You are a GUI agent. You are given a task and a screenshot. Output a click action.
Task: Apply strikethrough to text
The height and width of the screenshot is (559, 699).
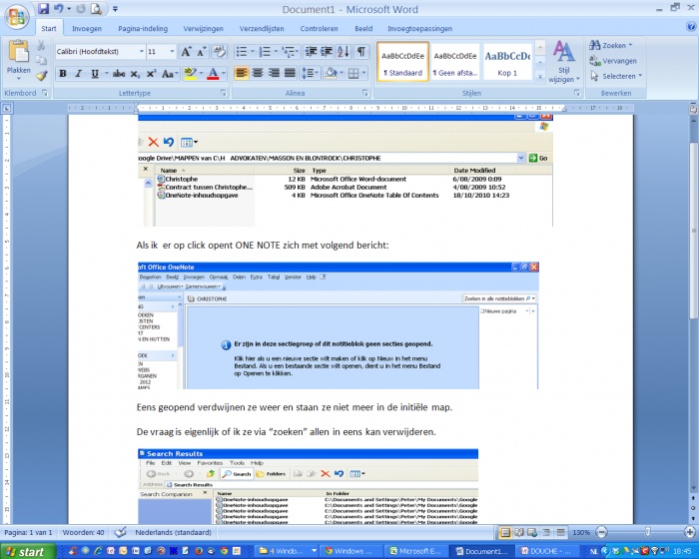(119, 74)
